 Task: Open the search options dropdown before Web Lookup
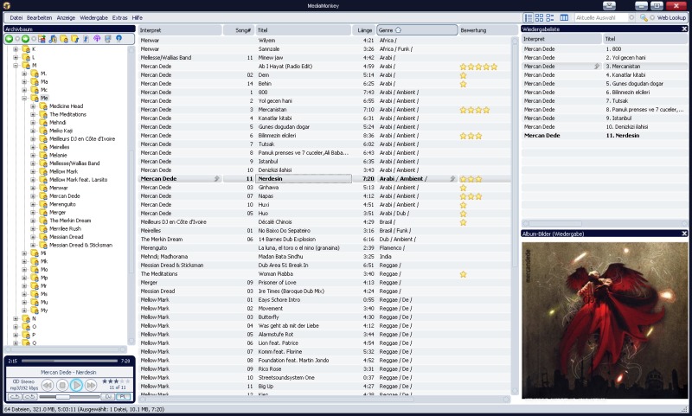(652, 17)
